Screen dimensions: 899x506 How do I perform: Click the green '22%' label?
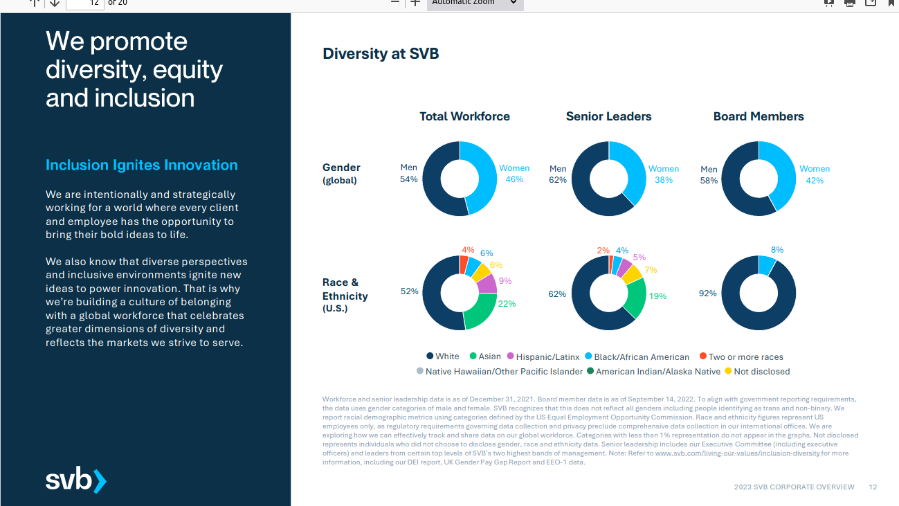(x=507, y=303)
